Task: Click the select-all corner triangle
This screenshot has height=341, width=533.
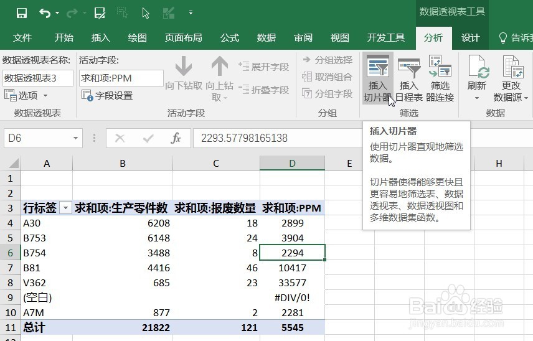Action: [13, 163]
